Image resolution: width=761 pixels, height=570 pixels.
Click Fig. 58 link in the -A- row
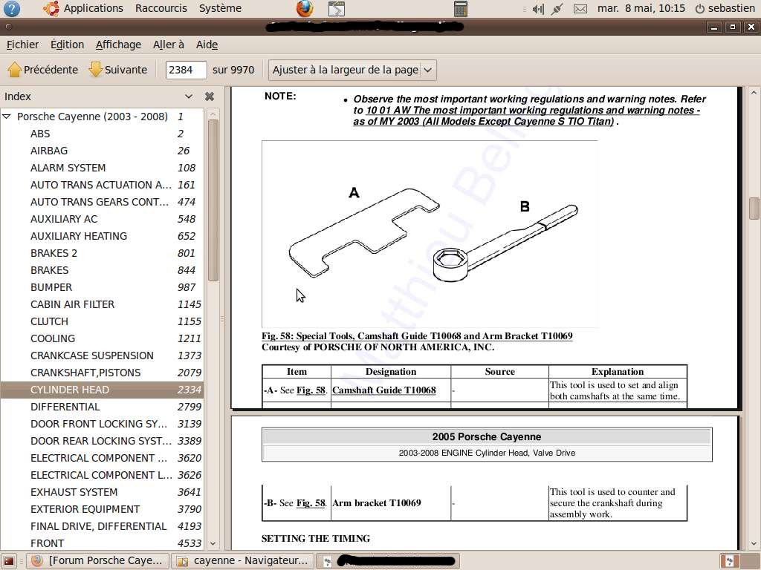(311, 390)
